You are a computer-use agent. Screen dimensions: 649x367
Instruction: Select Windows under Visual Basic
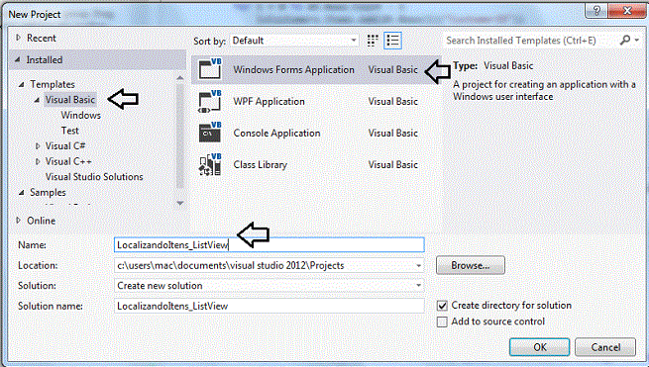point(80,116)
